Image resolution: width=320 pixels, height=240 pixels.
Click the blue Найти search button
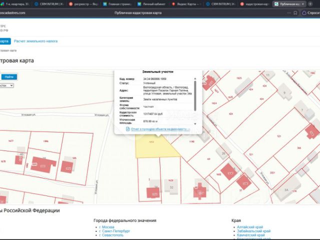(9, 76)
